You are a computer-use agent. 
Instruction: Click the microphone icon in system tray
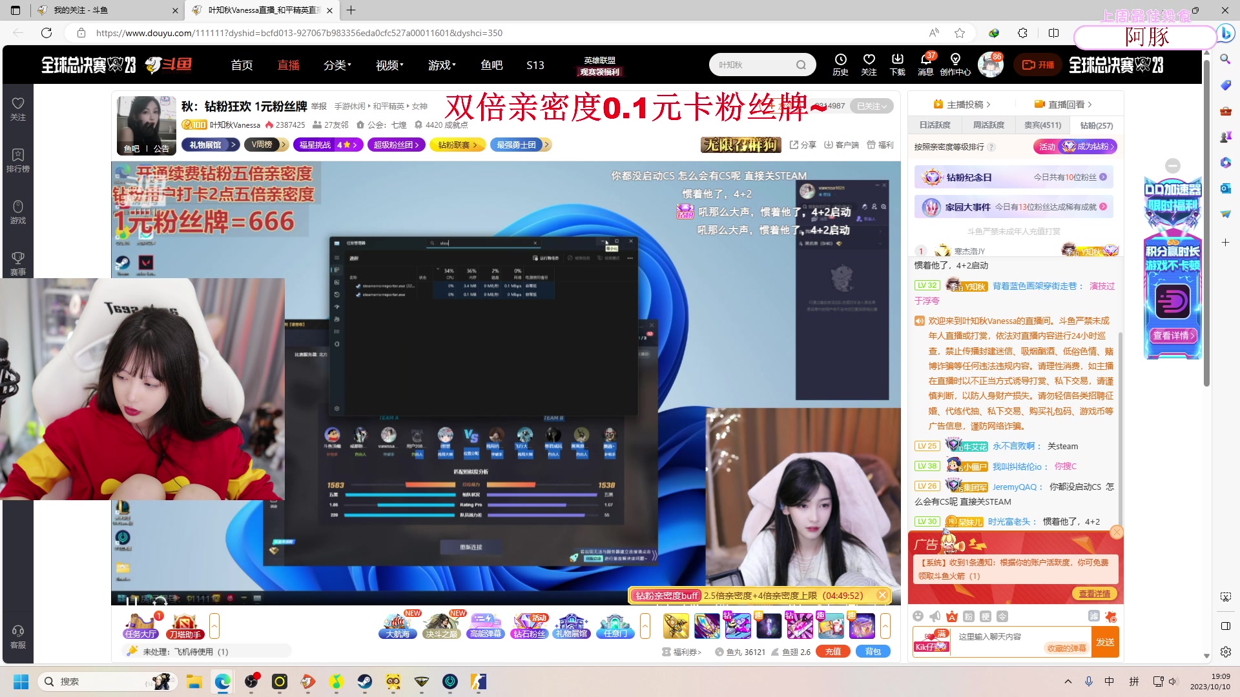1089,682
